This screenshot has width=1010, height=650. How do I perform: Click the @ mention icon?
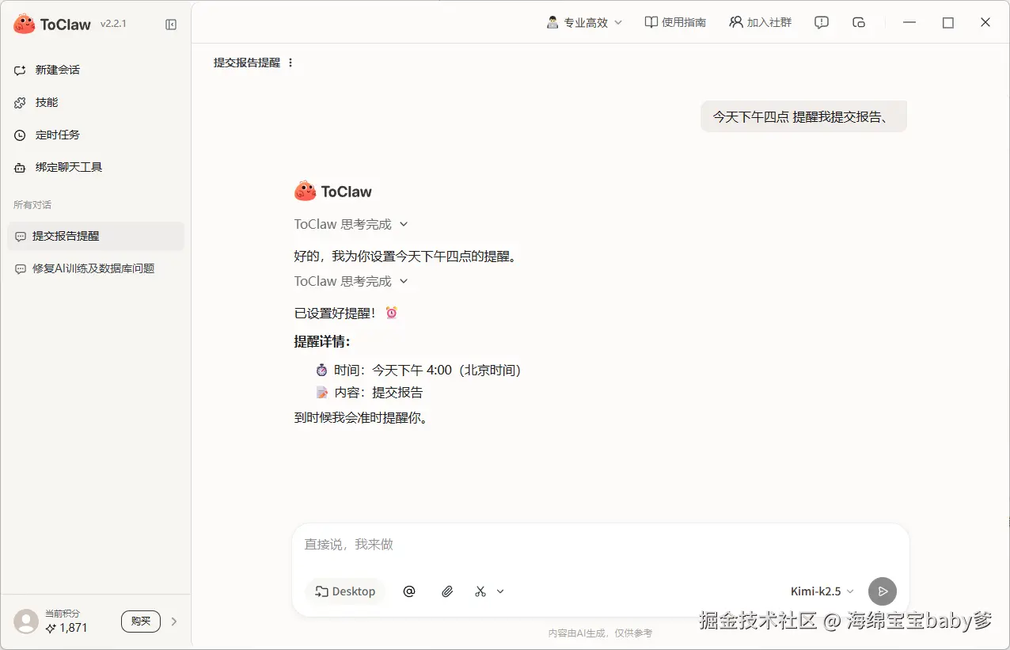click(409, 591)
